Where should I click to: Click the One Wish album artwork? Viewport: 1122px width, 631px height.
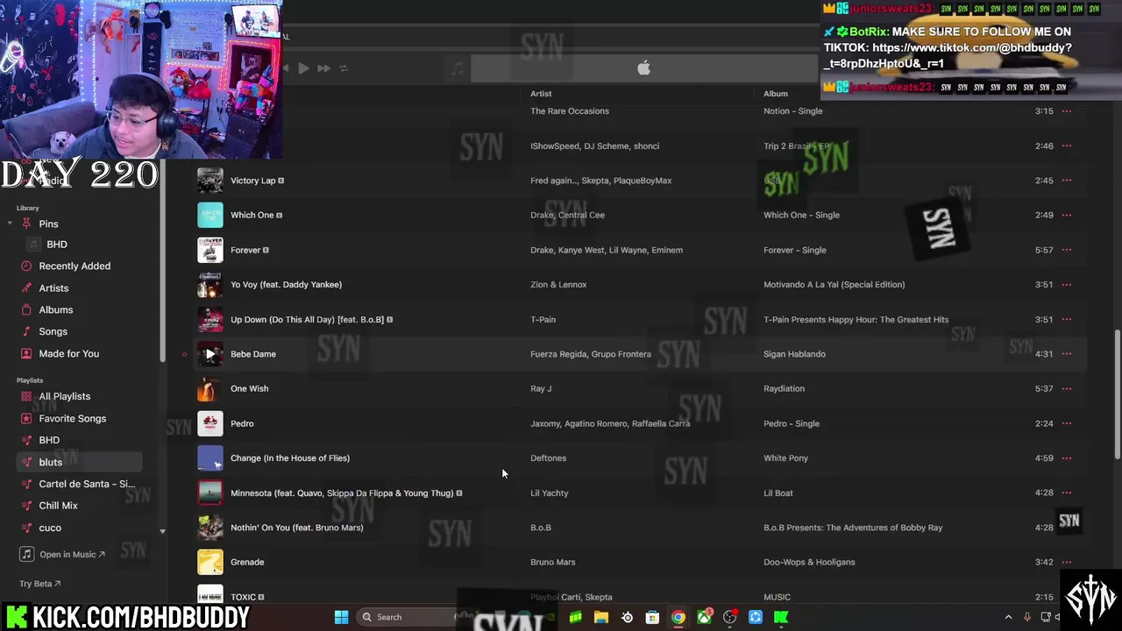point(209,388)
